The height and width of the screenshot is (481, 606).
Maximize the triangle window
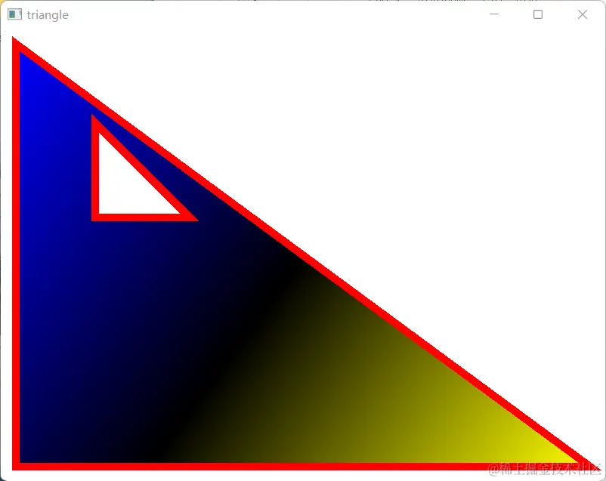[537, 14]
